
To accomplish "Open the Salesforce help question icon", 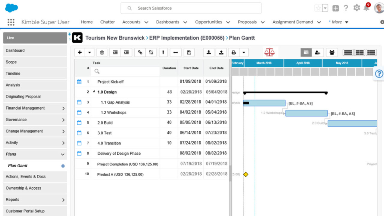I will pos(346,8).
